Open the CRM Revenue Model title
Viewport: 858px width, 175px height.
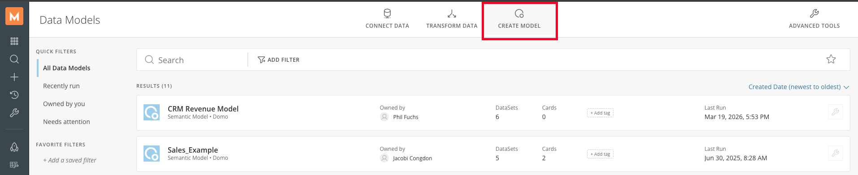point(203,109)
